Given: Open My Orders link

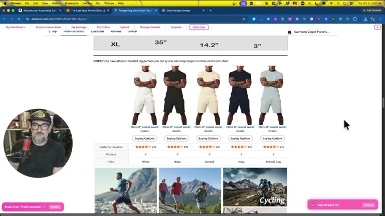Looking at the screenshot, I should pyautogui.click(x=103, y=27).
